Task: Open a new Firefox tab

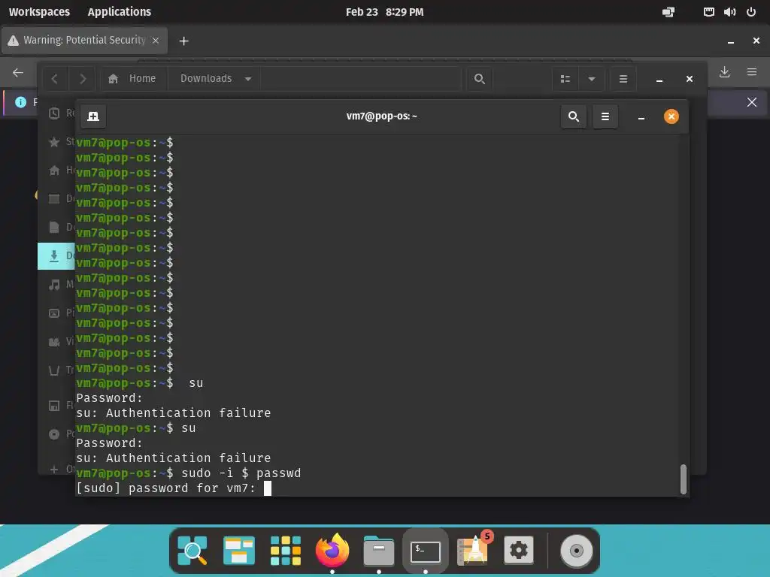Action: tap(183, 41)
